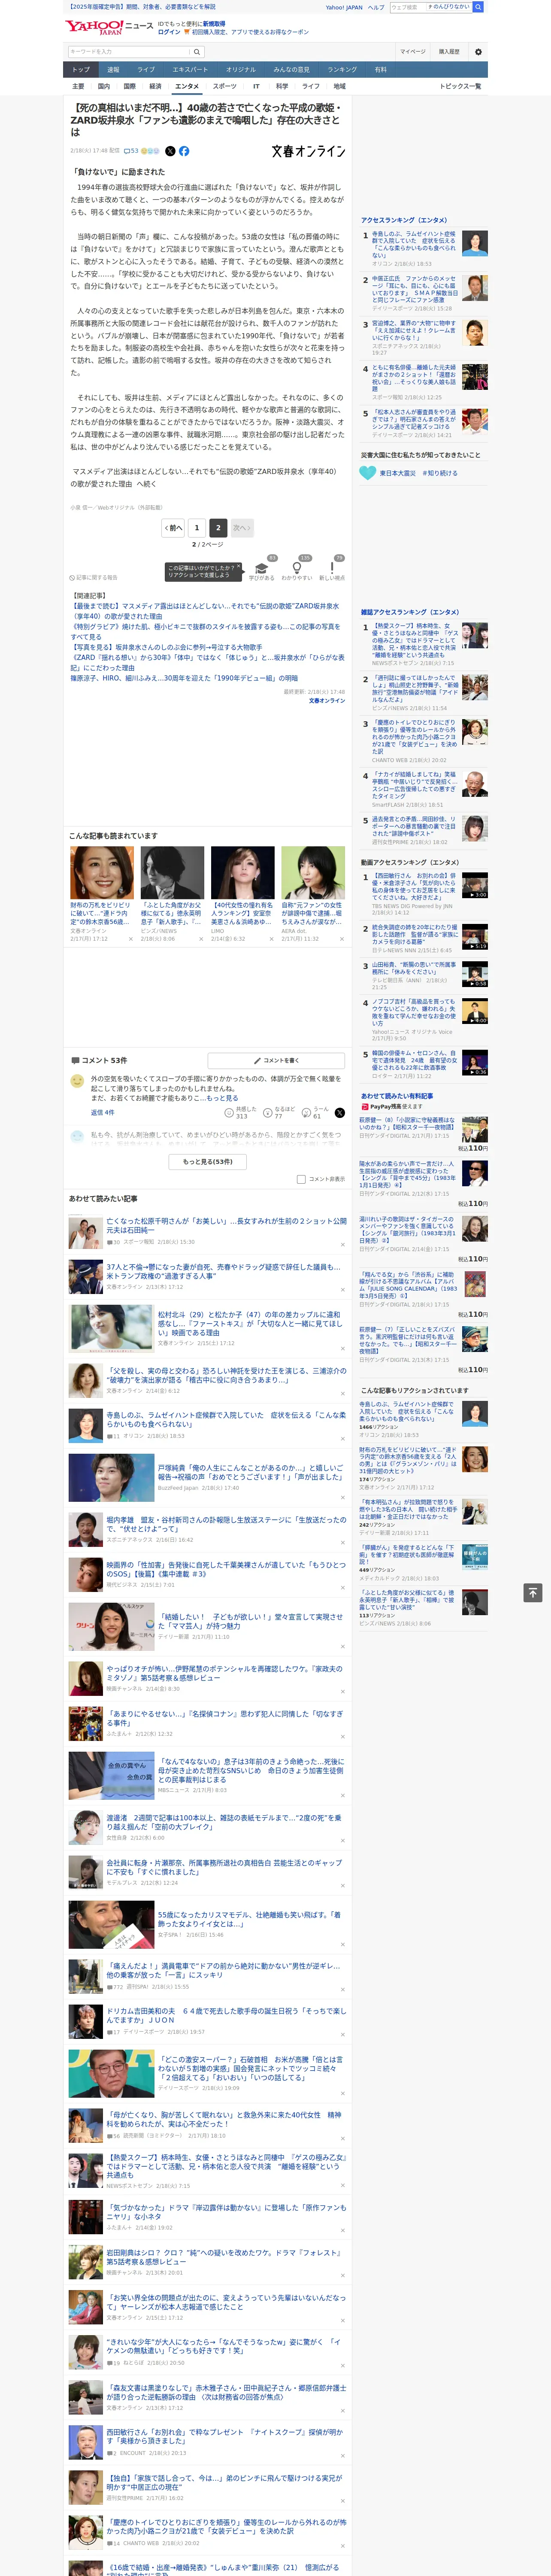Screen dimensions: 551x2576
Task: Open the ドリカム吉田美和の夫 article
Action: (226, 2014)
